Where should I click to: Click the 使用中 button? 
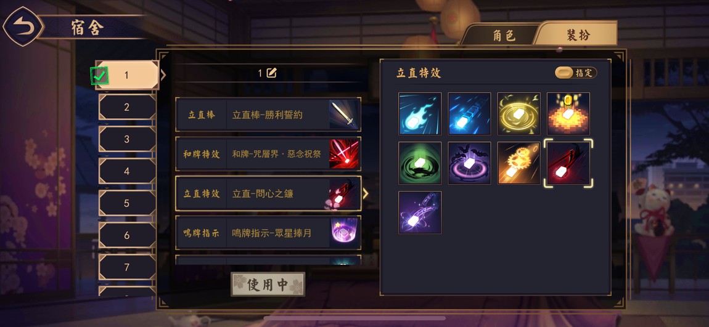point(268,285)
